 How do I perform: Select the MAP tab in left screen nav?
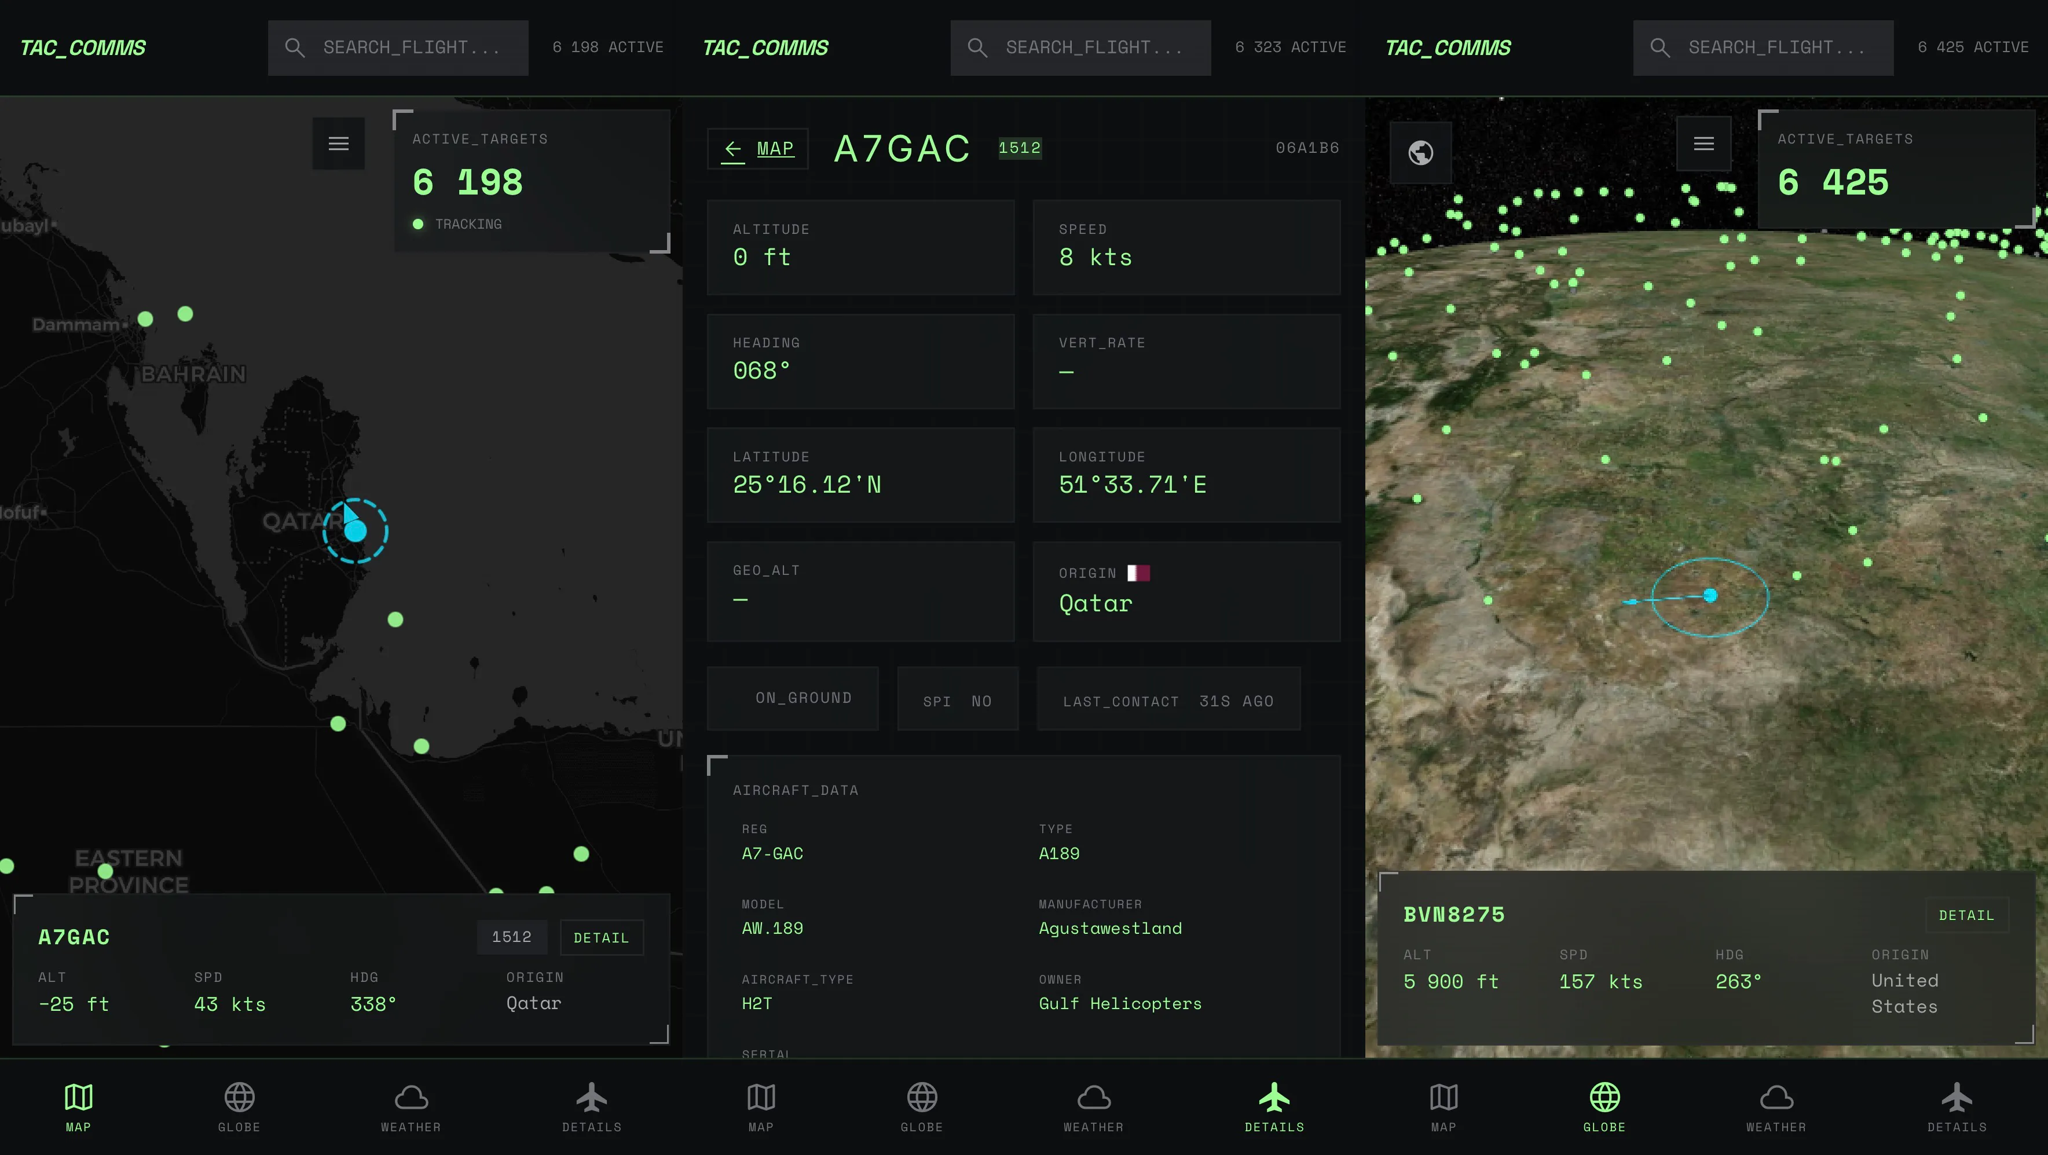(78, 1108)
